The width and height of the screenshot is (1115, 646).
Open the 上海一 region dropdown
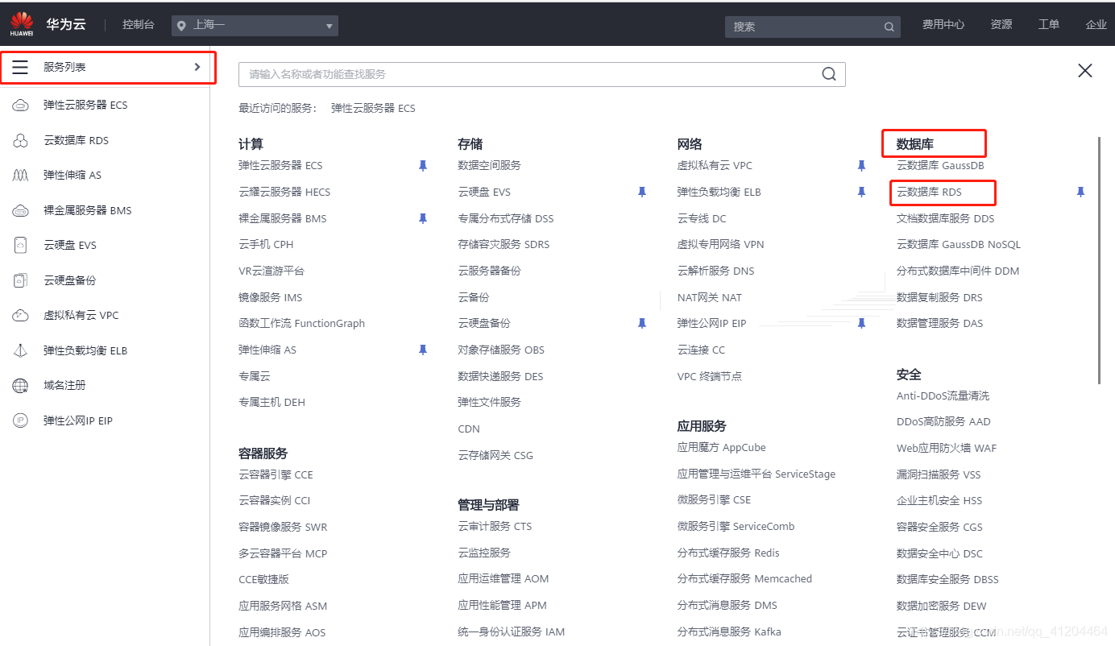[x=255, y=26]
